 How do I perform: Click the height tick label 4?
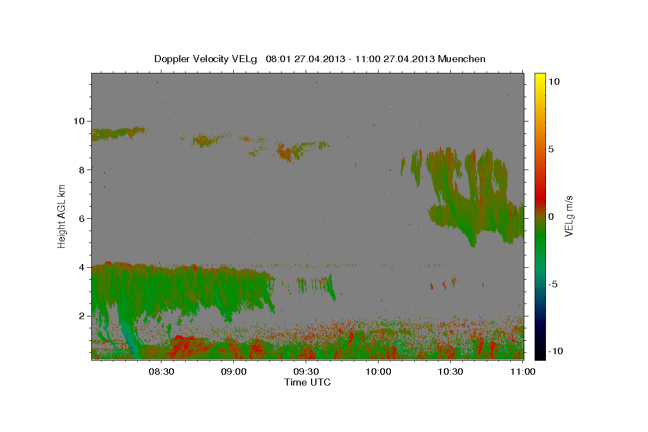[x=83, y=267]
